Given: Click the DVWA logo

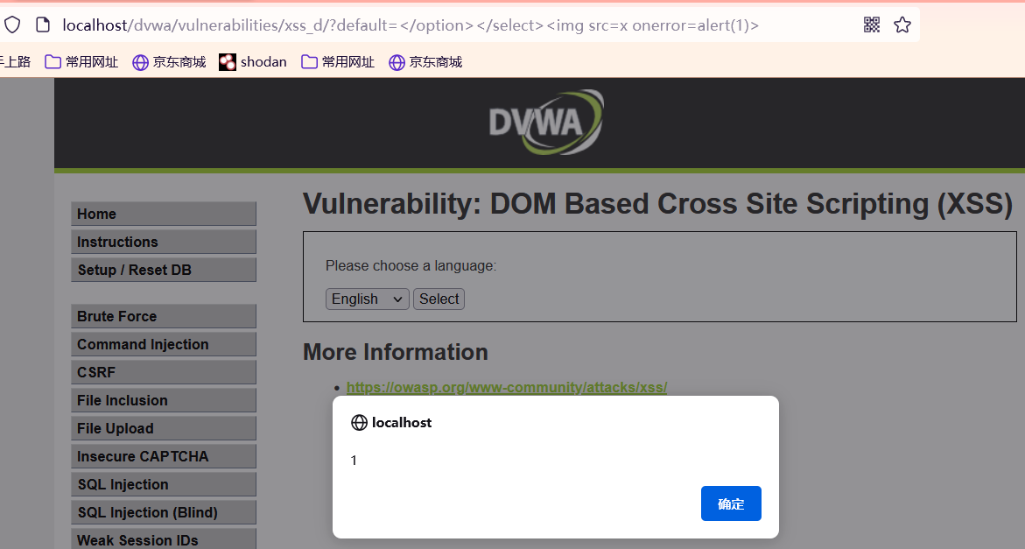Looking at the screenshot, I should [x=545, y=123].
